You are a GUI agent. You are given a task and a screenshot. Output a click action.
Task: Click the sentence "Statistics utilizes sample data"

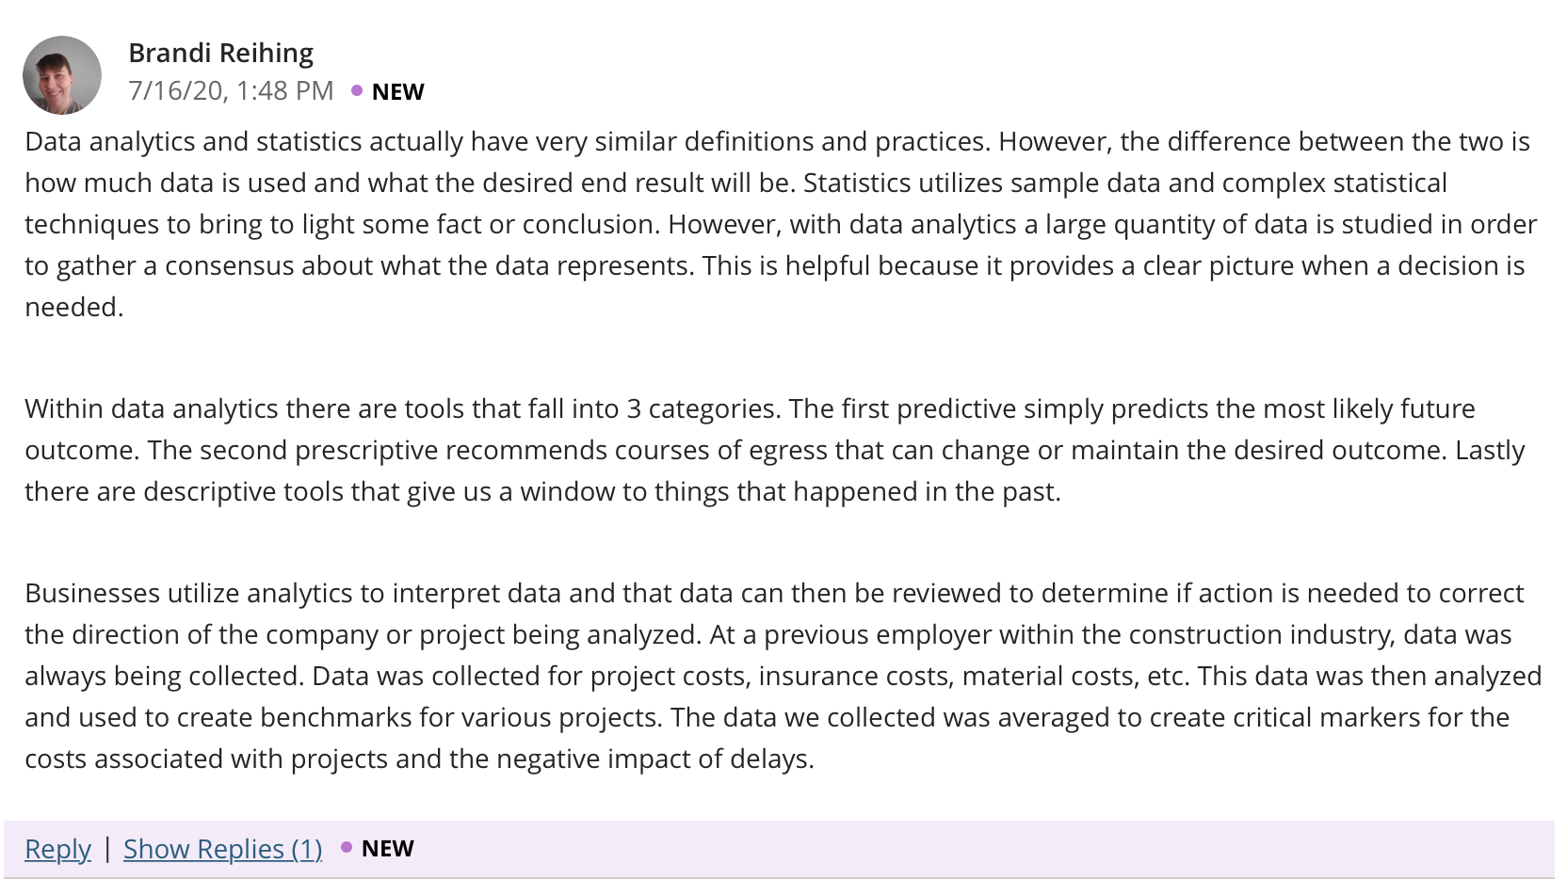point(1125,183)
